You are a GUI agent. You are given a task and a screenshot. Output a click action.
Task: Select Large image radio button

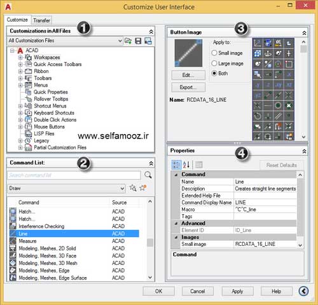point(214,63)
